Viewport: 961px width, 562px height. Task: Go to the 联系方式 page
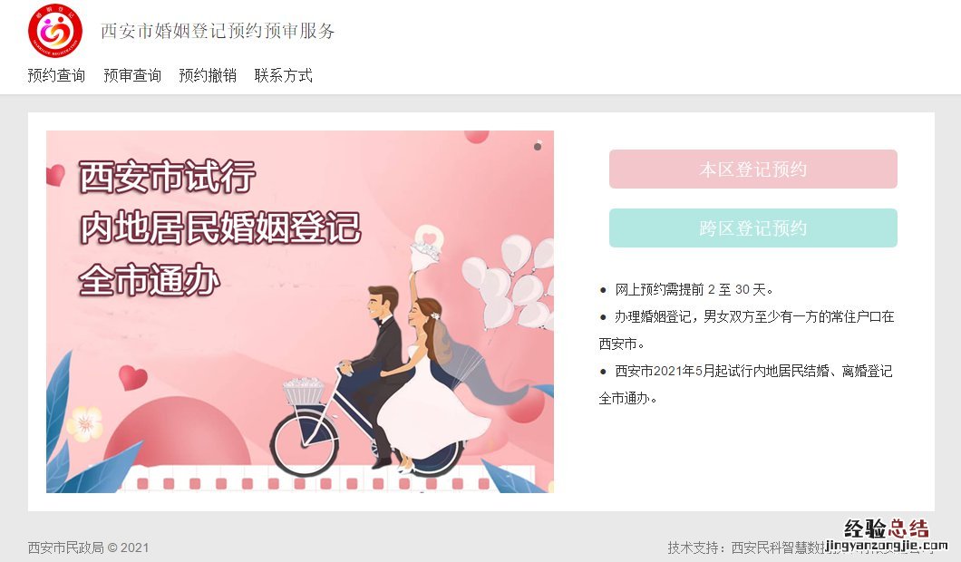(x=283, y=75)
